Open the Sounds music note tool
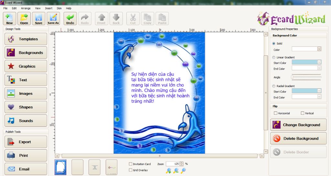 pyautogui.click(x=26, y=121)
